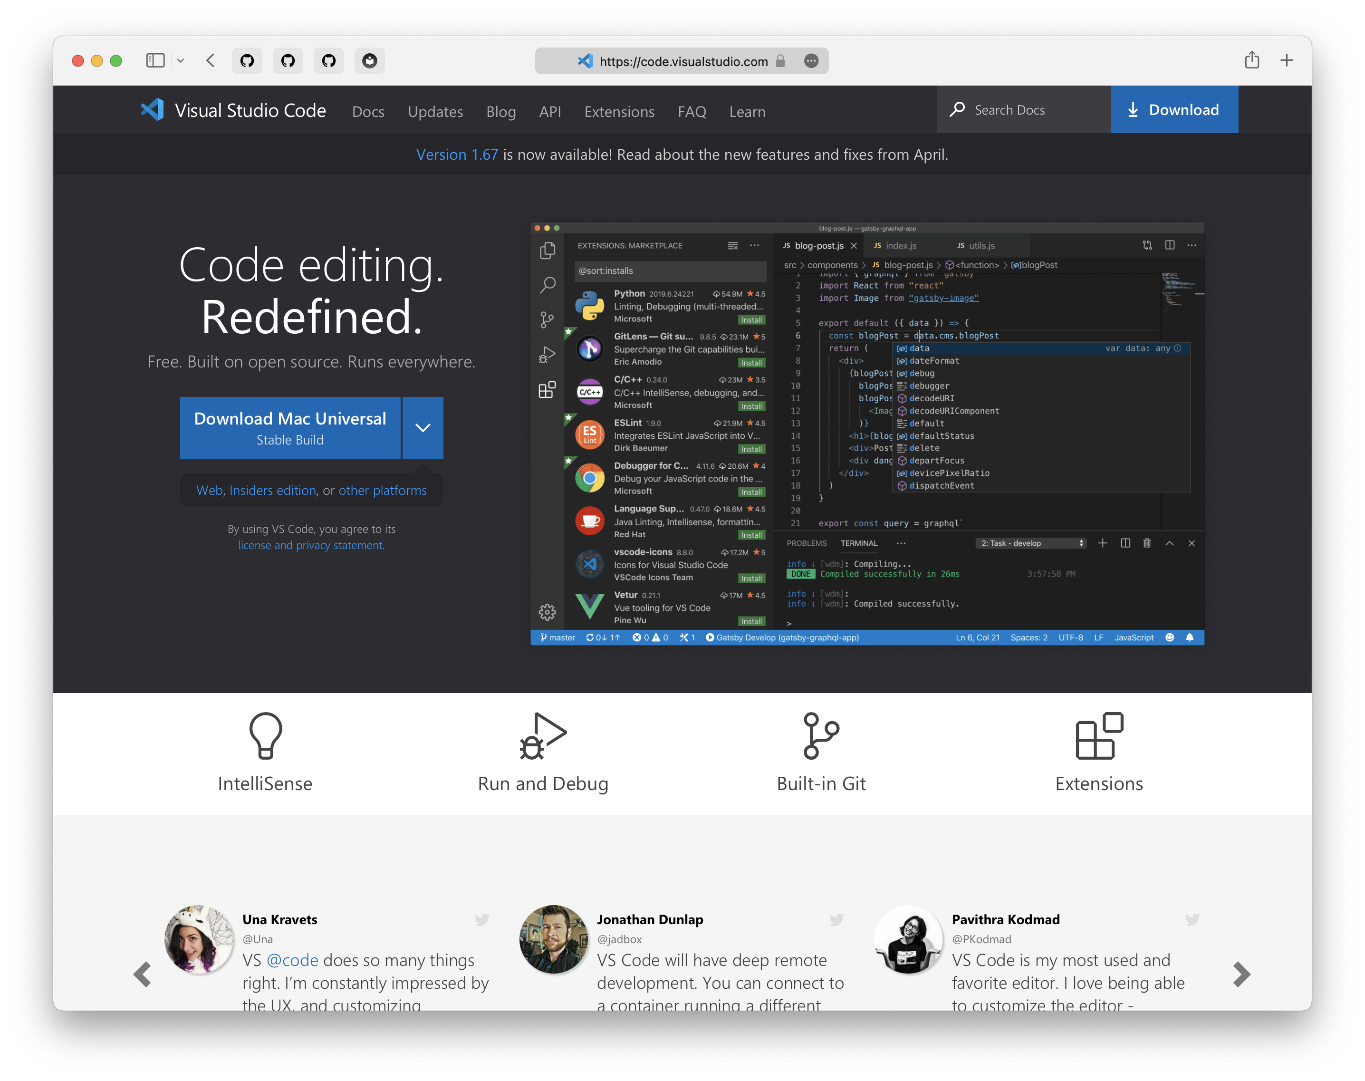Click the Twitter icon on Jonathan Dunlap card
This screenshot has height=1081, width=1365.
[836, 919]
